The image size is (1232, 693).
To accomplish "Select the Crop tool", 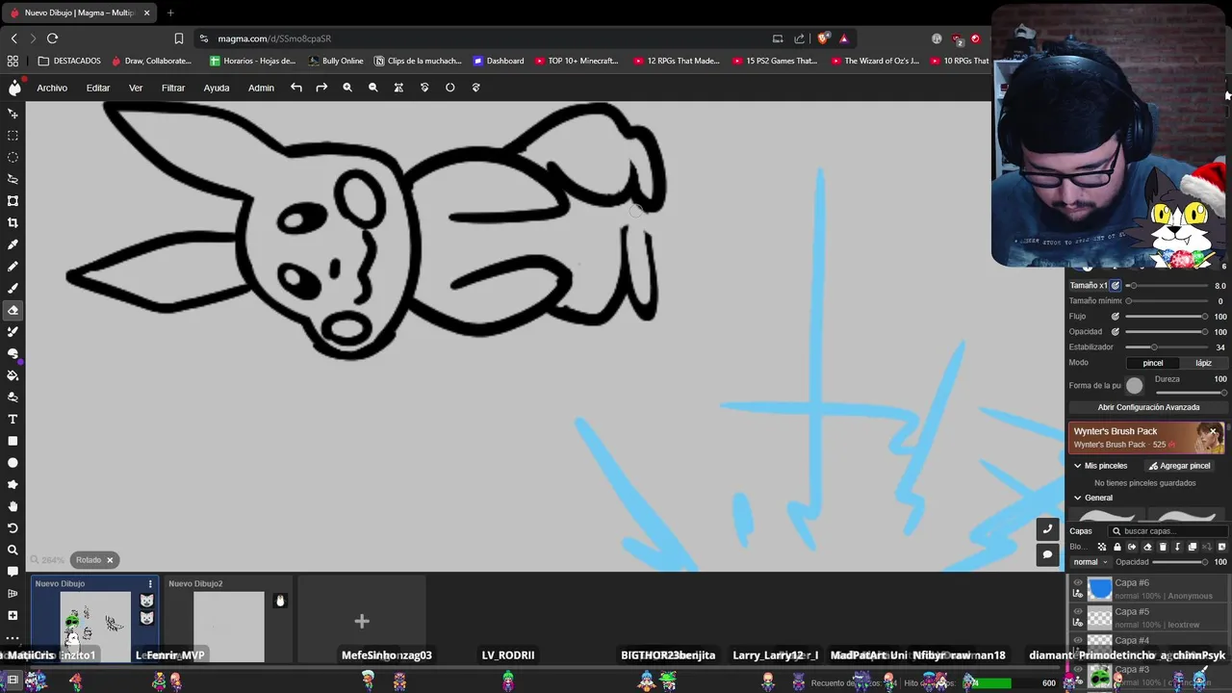I will pos(13,222).
